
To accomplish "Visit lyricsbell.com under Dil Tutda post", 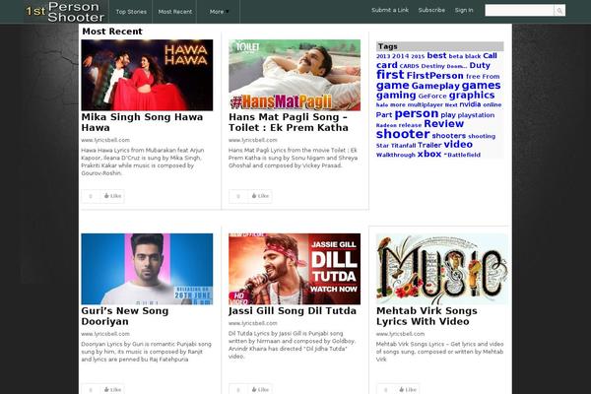I will (x=252, y=323).
